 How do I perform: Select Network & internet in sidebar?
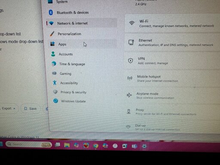82,23
